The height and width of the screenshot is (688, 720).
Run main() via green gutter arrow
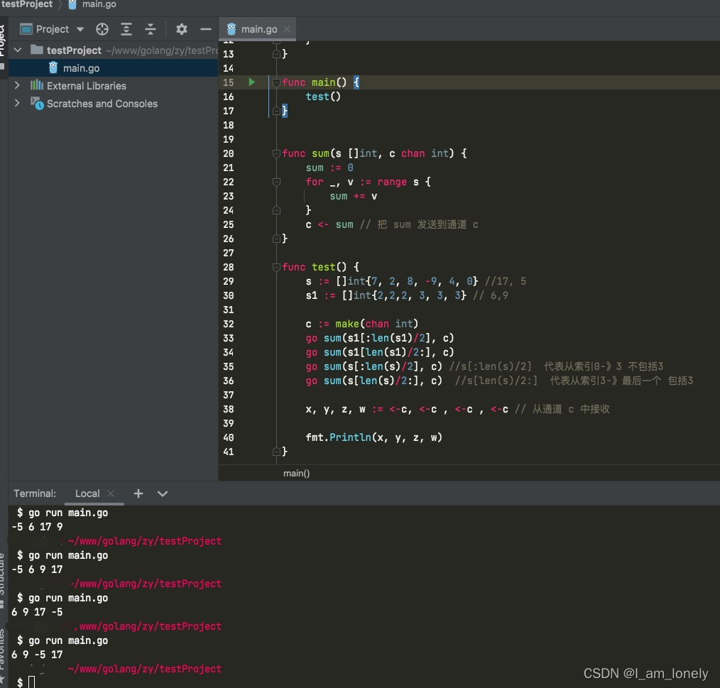(x=251, y=82)
